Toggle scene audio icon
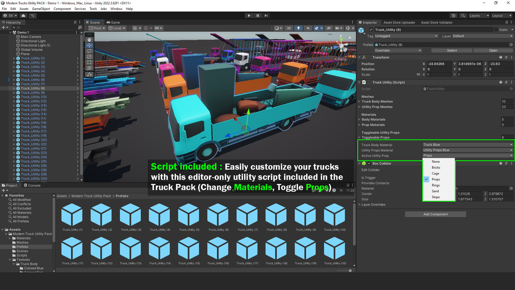 click(x=309, y=28)
